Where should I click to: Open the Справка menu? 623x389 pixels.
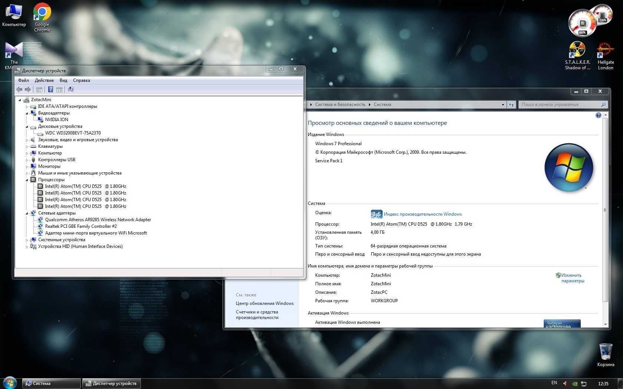82,80
